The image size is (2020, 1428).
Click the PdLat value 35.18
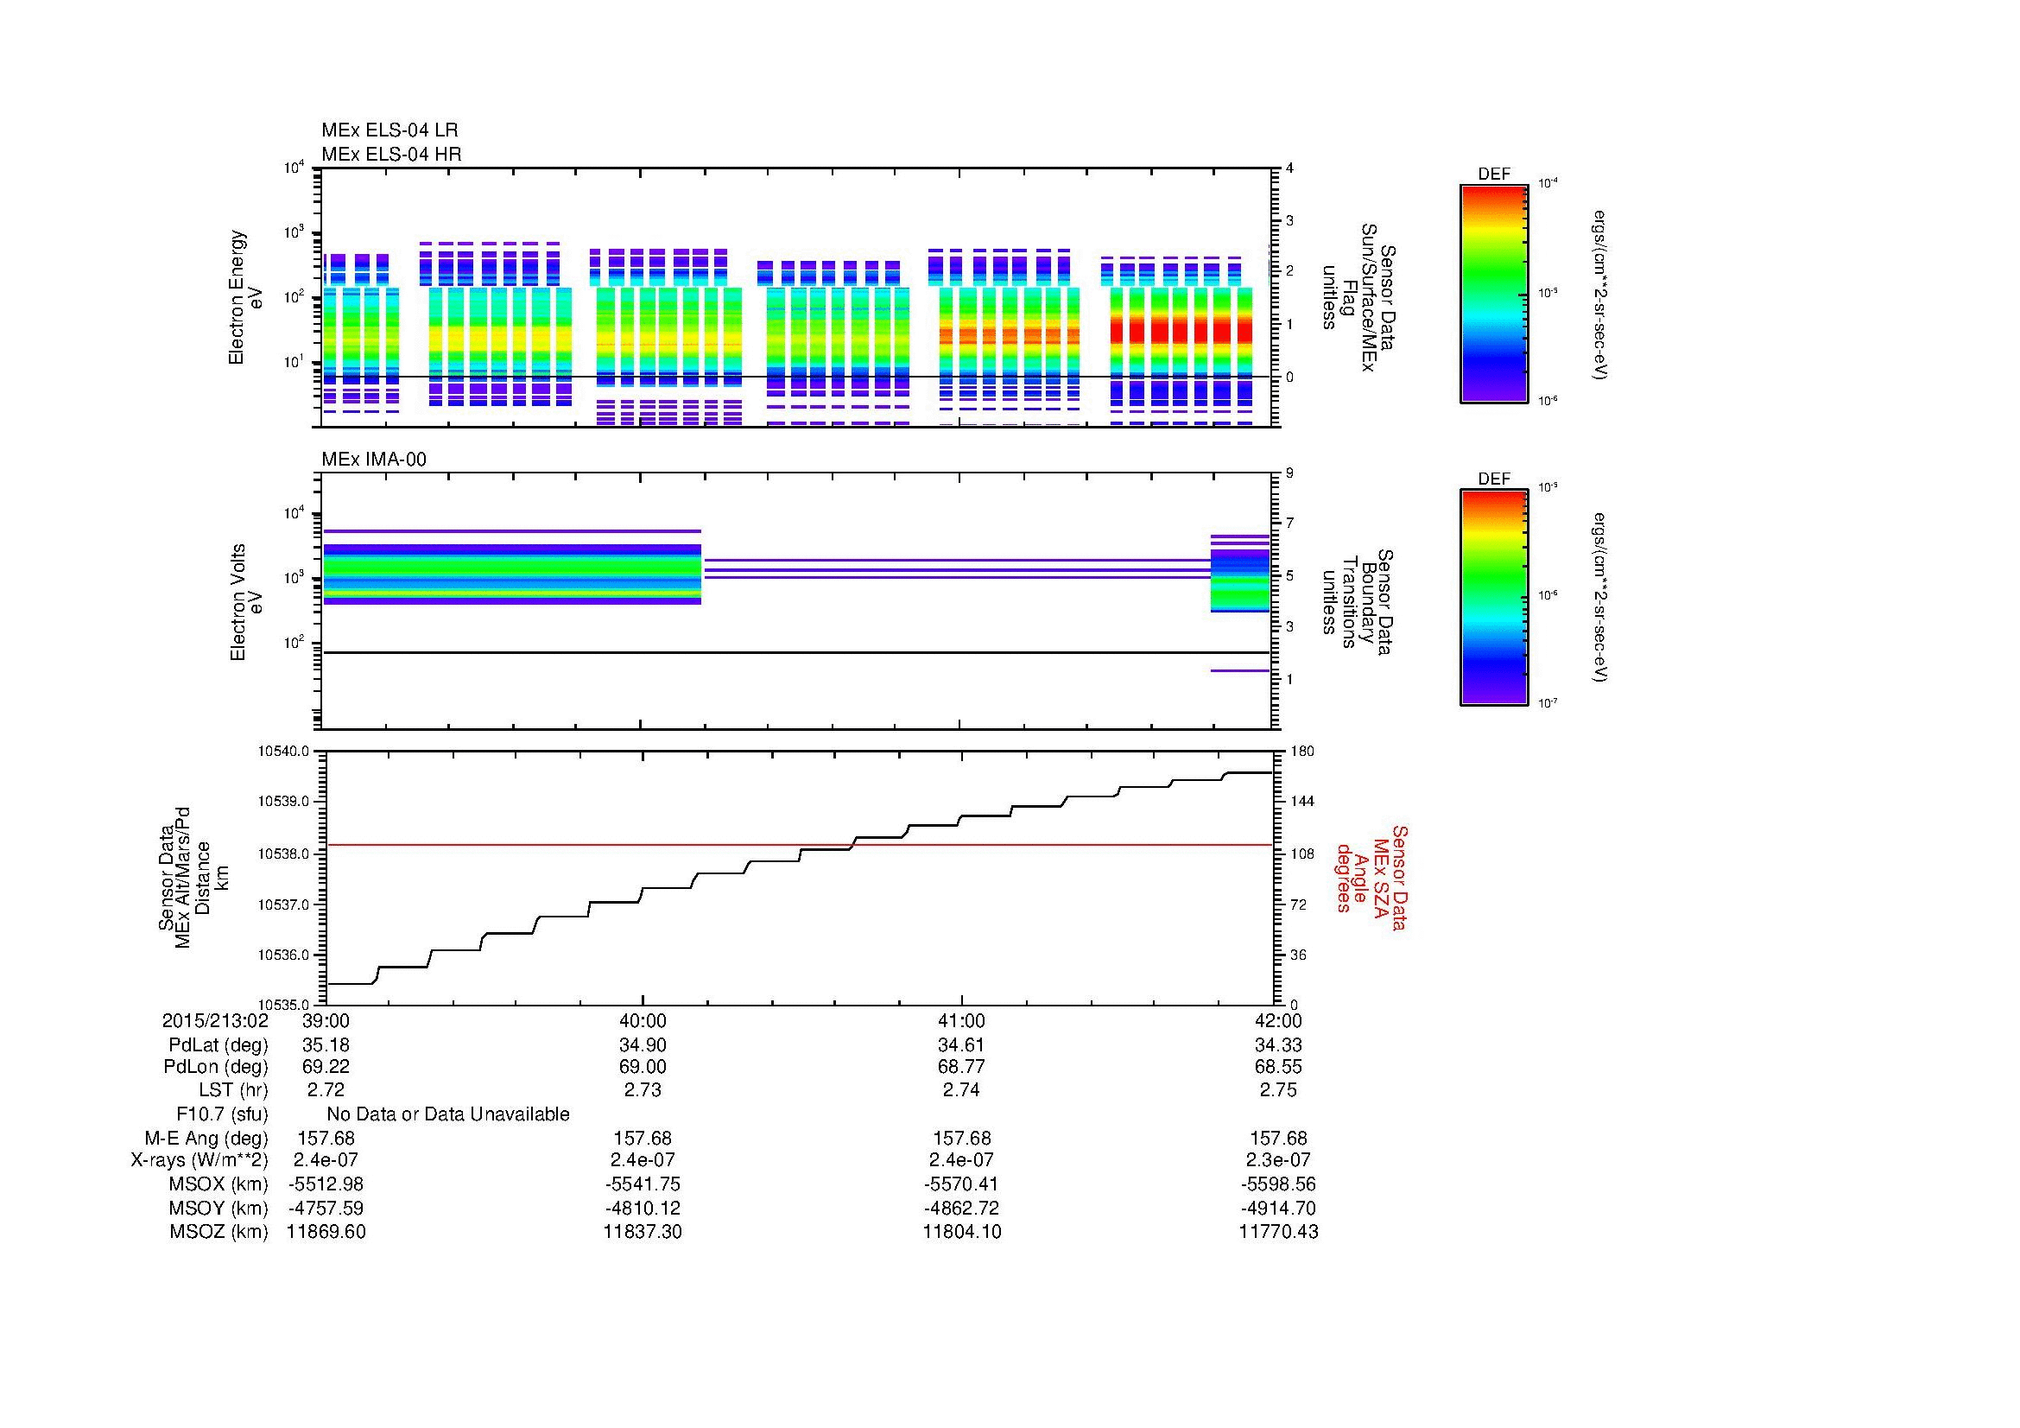tap(326, 1045)
